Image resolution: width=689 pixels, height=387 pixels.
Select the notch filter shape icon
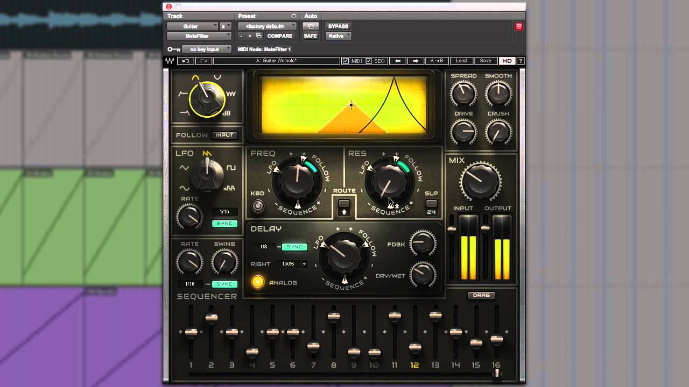(217, 78)
